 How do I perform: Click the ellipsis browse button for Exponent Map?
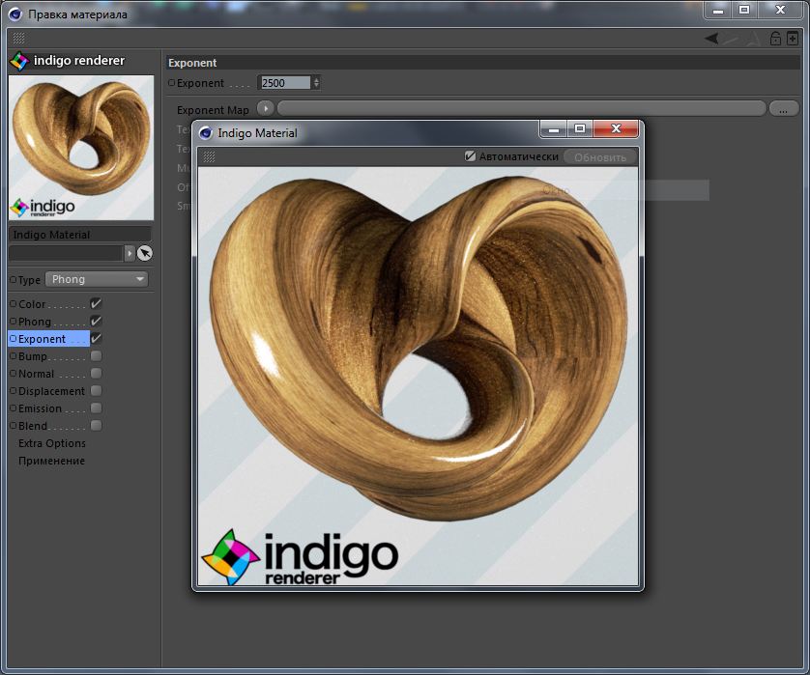(784, 109)
